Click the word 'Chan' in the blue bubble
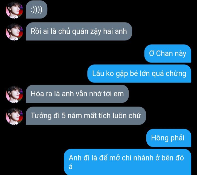Image resolution: width=197 pixels, height=175 pixels. pyautogui.click(x=163, y=53)
